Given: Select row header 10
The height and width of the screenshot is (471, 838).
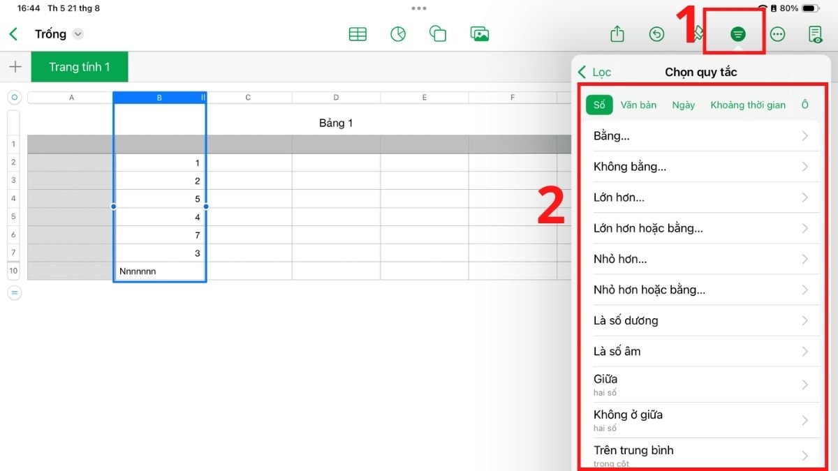Looking at the screenshot, I should (13, 271).
